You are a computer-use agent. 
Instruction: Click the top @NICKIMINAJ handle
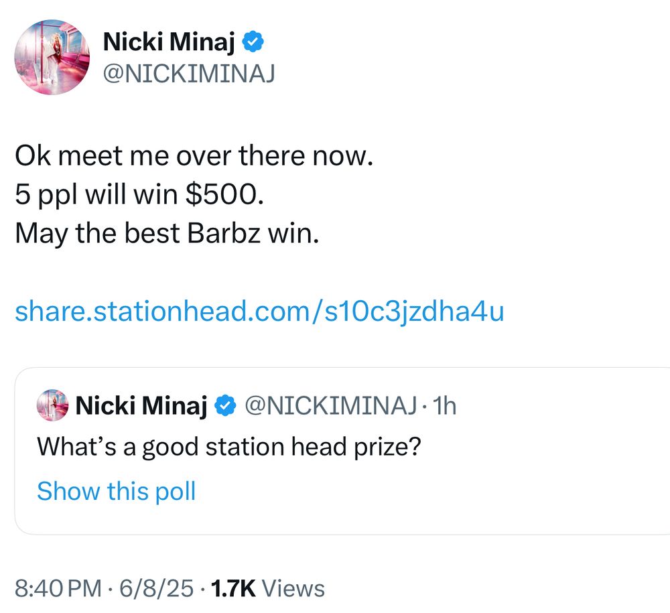tap(189, 74)
